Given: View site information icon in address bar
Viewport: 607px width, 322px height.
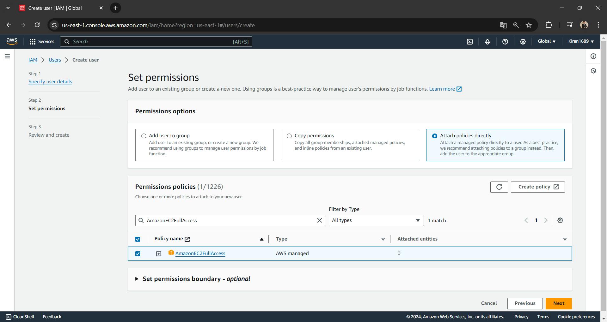Looking at the screenshot, I should [x=54, y=25].
